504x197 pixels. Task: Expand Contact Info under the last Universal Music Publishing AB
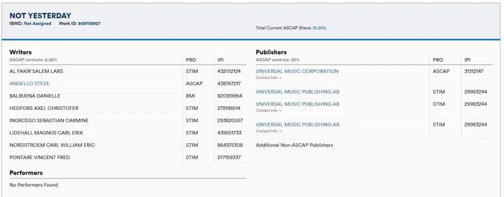[x=269, y=131]
